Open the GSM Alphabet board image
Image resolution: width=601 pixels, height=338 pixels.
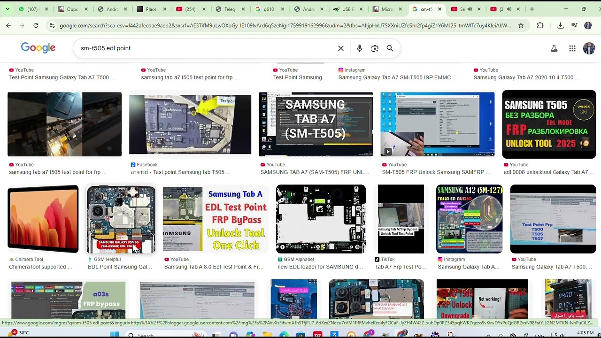coord(321,219)
